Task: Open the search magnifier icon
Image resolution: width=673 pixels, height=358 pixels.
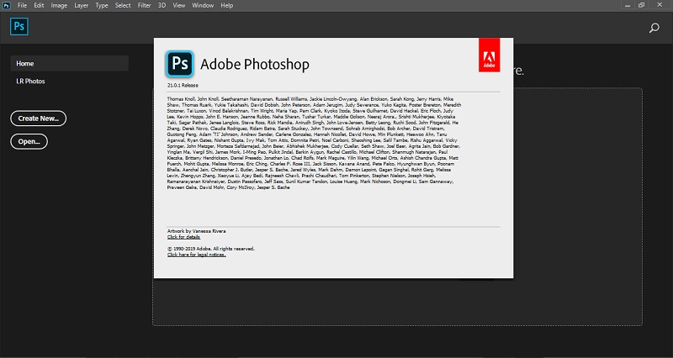Action: (x=654, y=29)
